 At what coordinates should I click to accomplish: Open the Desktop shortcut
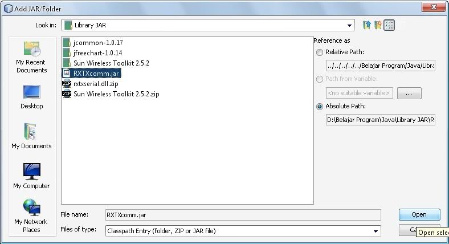[x=31, y=97]
